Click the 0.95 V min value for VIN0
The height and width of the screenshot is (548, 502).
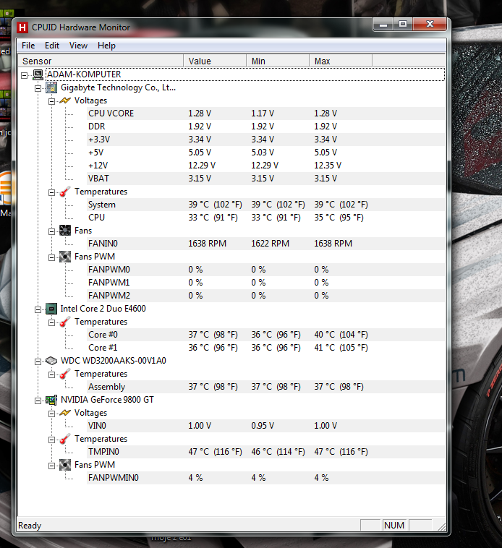coord(263,426)
